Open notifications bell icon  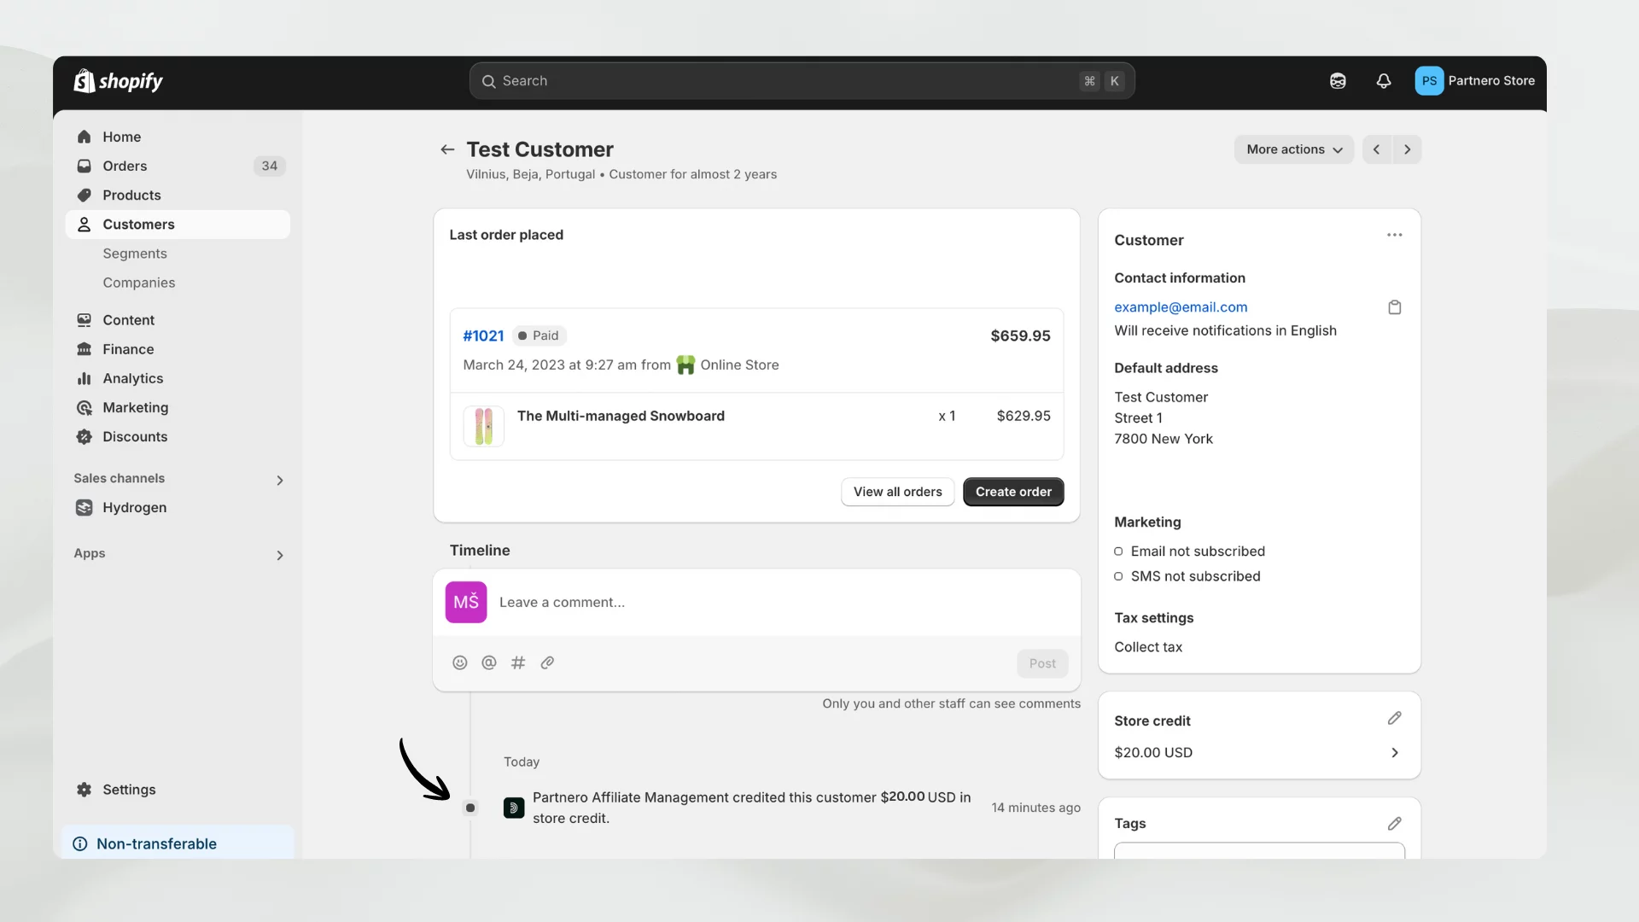(x=1383, y=81)
